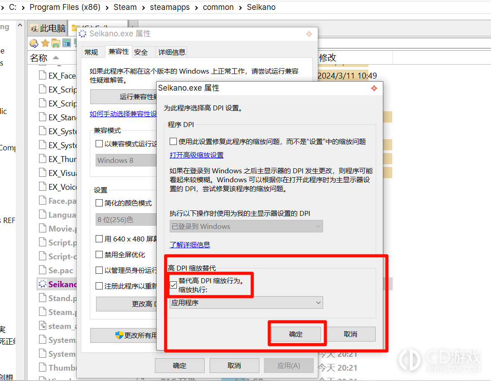Enable the 使用此设置修复此程序的缩放问题 checkbox
491x381 pixels.
[173, 141]
